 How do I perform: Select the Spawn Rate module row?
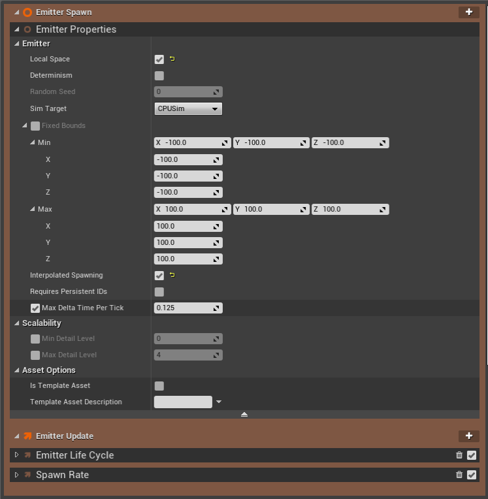pos(244,475)
